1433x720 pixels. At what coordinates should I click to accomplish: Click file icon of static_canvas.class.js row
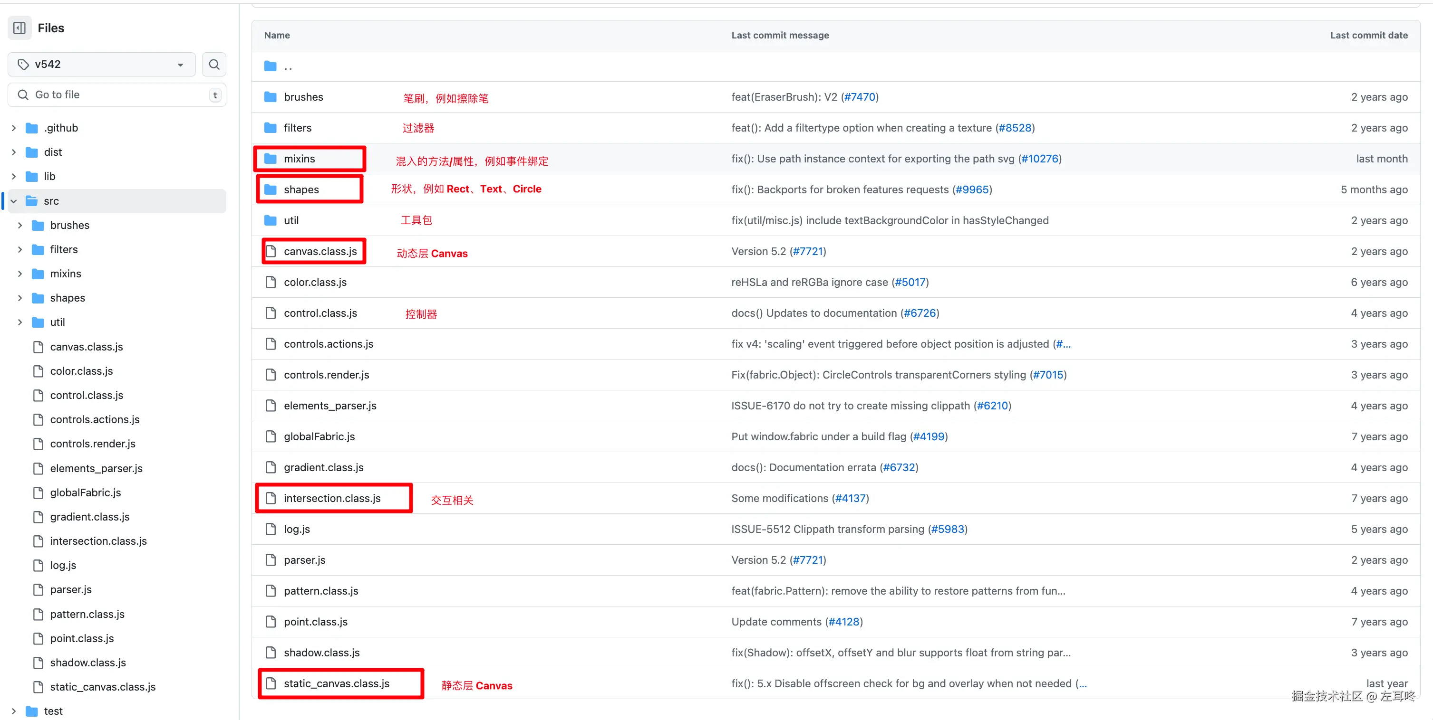271,684
